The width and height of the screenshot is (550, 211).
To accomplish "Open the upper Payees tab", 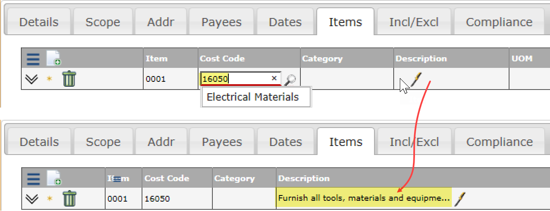I will click(221, 22).
